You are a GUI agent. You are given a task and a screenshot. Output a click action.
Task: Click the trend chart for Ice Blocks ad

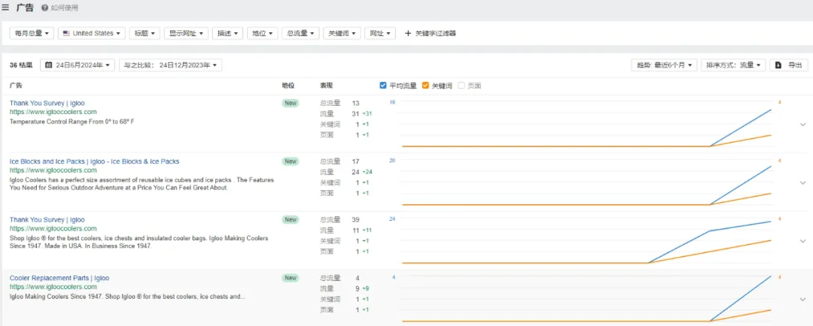(586, 183)
